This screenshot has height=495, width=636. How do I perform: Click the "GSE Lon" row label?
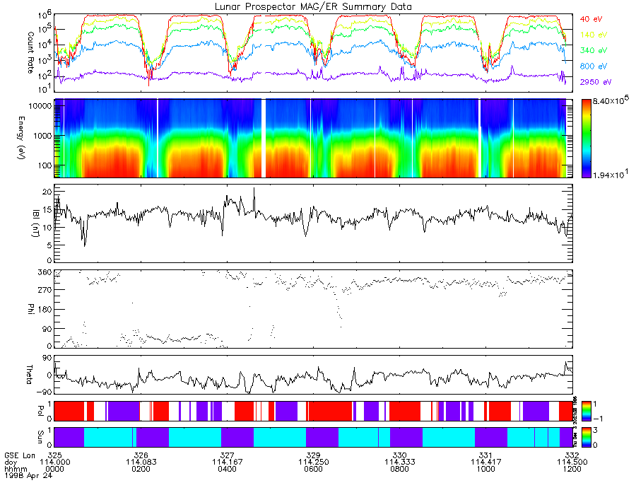[x=20, y=455]
